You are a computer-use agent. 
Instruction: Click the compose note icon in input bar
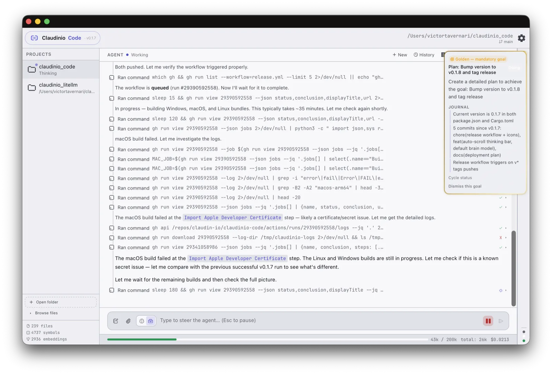click(x=116, y=321)
